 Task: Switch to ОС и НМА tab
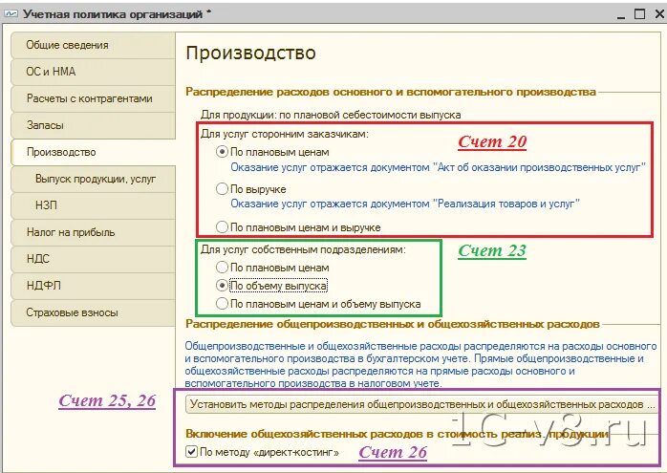coord(93,72)
